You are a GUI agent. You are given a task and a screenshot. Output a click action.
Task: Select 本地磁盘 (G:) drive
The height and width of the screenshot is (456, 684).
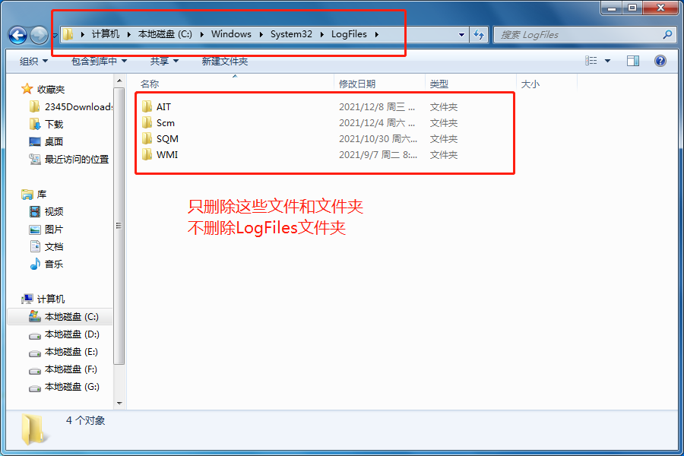point(64,387)
